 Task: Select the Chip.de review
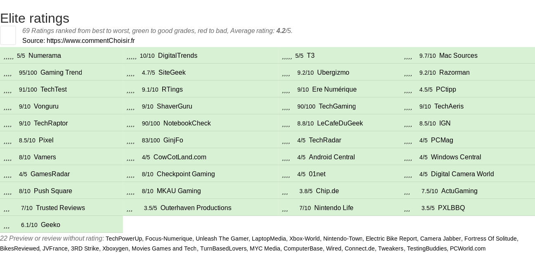327,191
